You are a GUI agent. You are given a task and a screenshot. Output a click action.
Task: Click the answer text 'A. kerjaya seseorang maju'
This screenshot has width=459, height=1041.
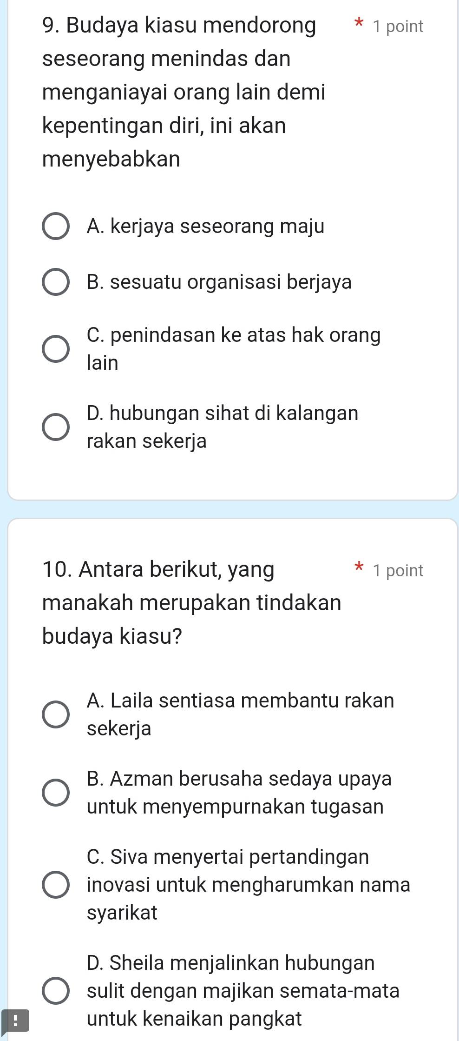point(205,227)
